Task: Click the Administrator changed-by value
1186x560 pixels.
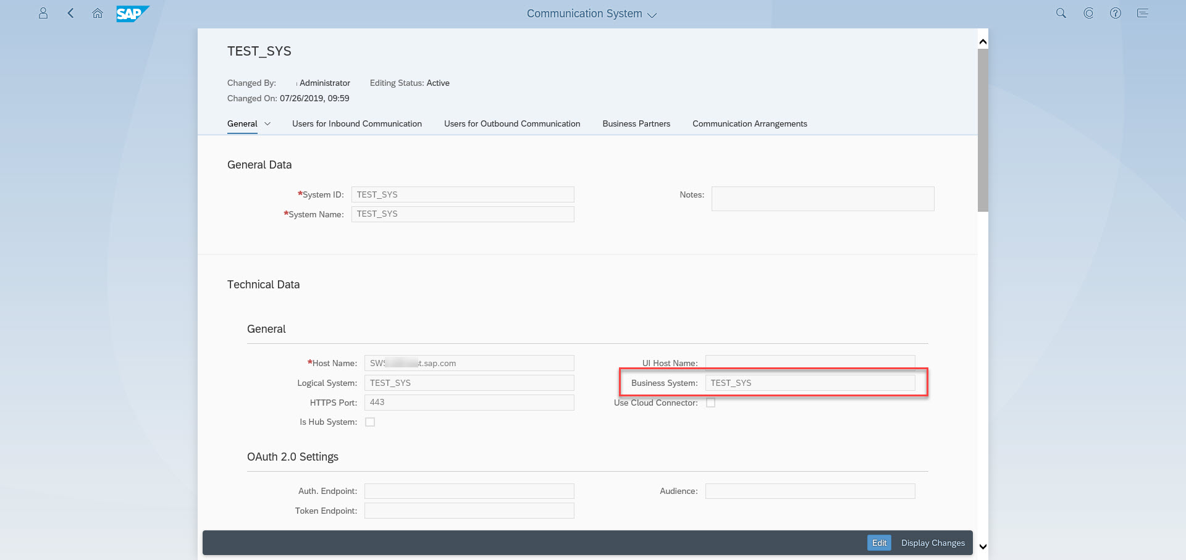Action: pos(325,83)
